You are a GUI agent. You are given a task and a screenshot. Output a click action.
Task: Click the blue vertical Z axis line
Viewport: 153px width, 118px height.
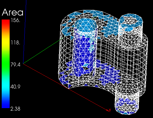(25, 32)
